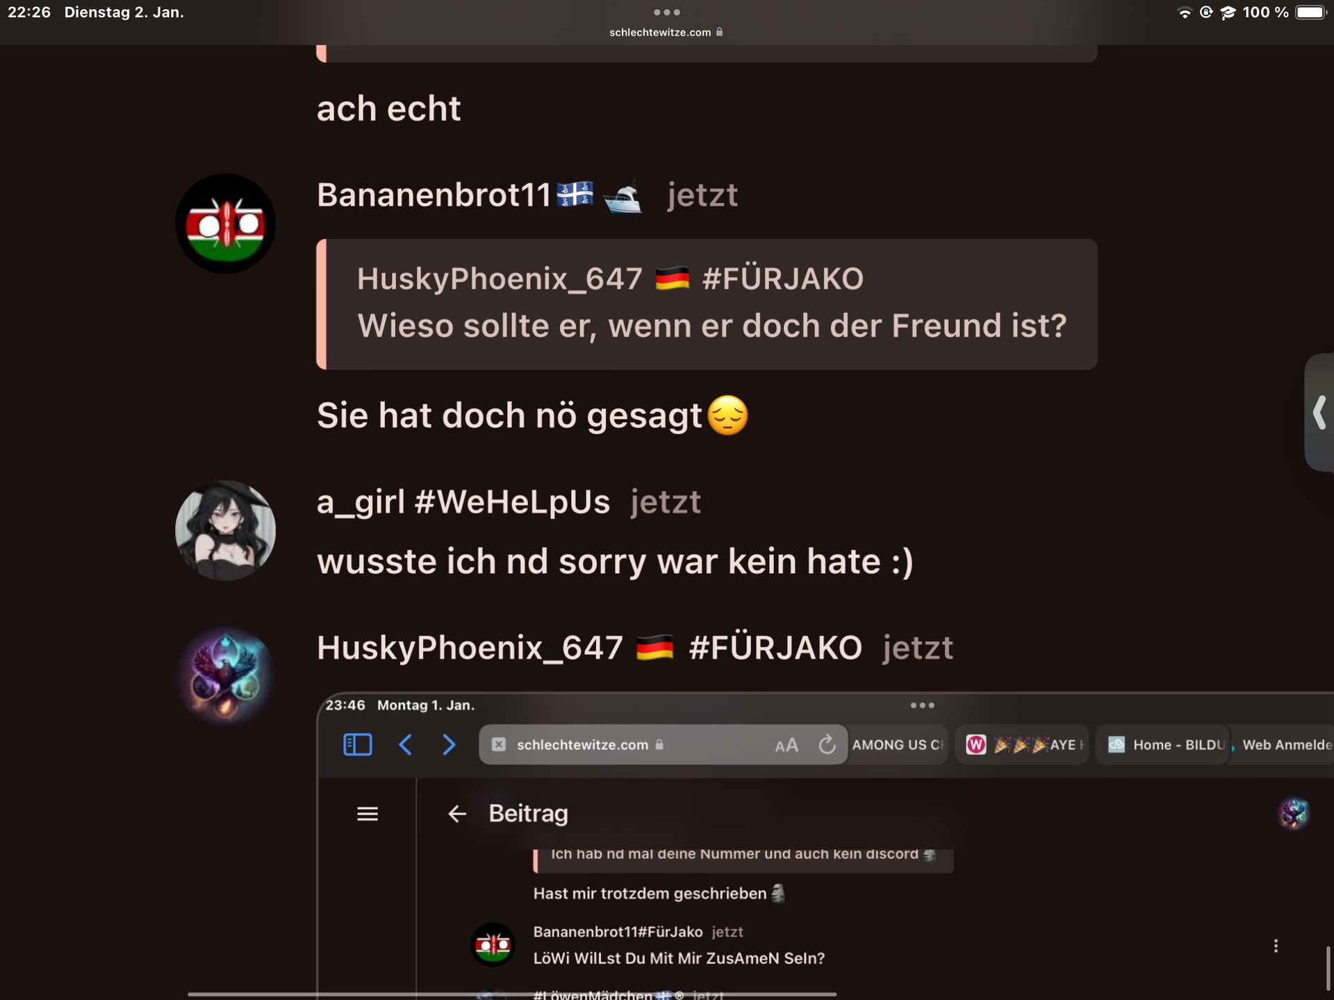Screen dimensions: 1334x1000
Task: Open the side panel chevron handle
Action: pyautogui.click(x=1319, y=412)
